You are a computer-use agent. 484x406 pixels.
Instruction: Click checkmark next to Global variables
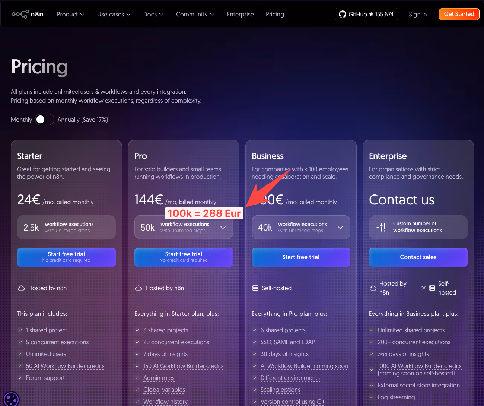137,390
